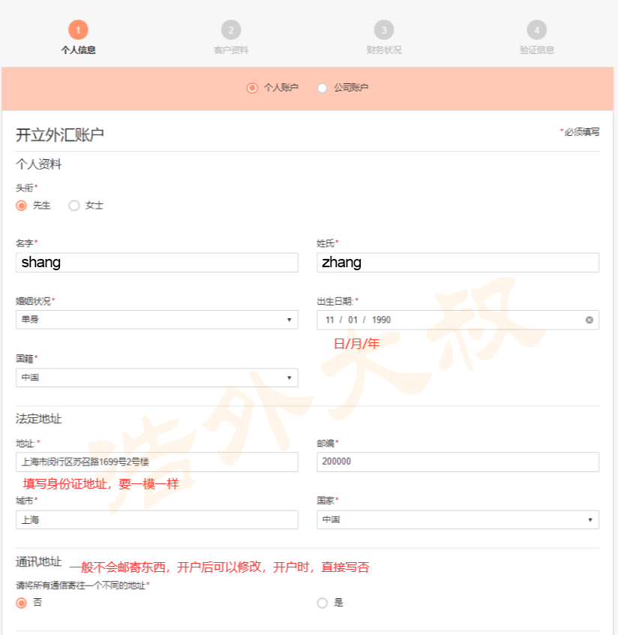Go to the 财务状况 step label
This screenshot has width=618, height=635.
click(384, 50)
